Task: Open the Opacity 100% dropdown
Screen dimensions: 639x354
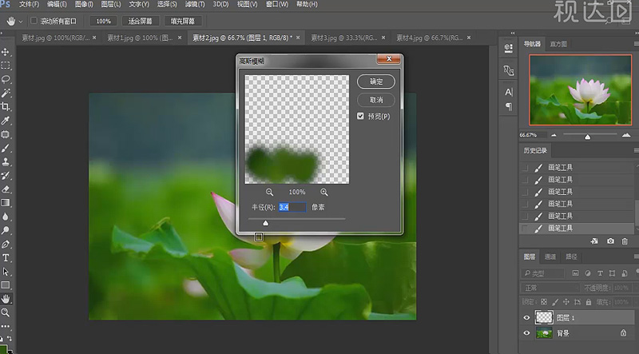Action: point(622,288)
